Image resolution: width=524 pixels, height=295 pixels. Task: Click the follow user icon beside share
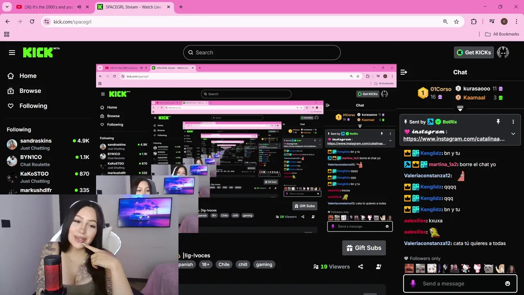(x=379, y=267)
